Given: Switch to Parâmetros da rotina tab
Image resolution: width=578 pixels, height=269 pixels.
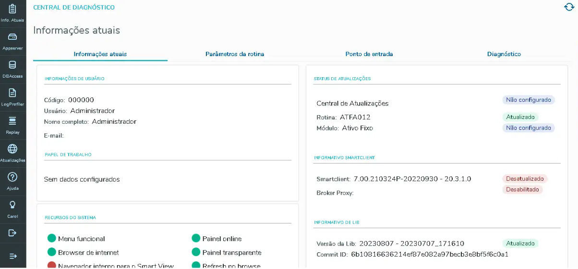Looking at the screenshot, I should [235, 54].
